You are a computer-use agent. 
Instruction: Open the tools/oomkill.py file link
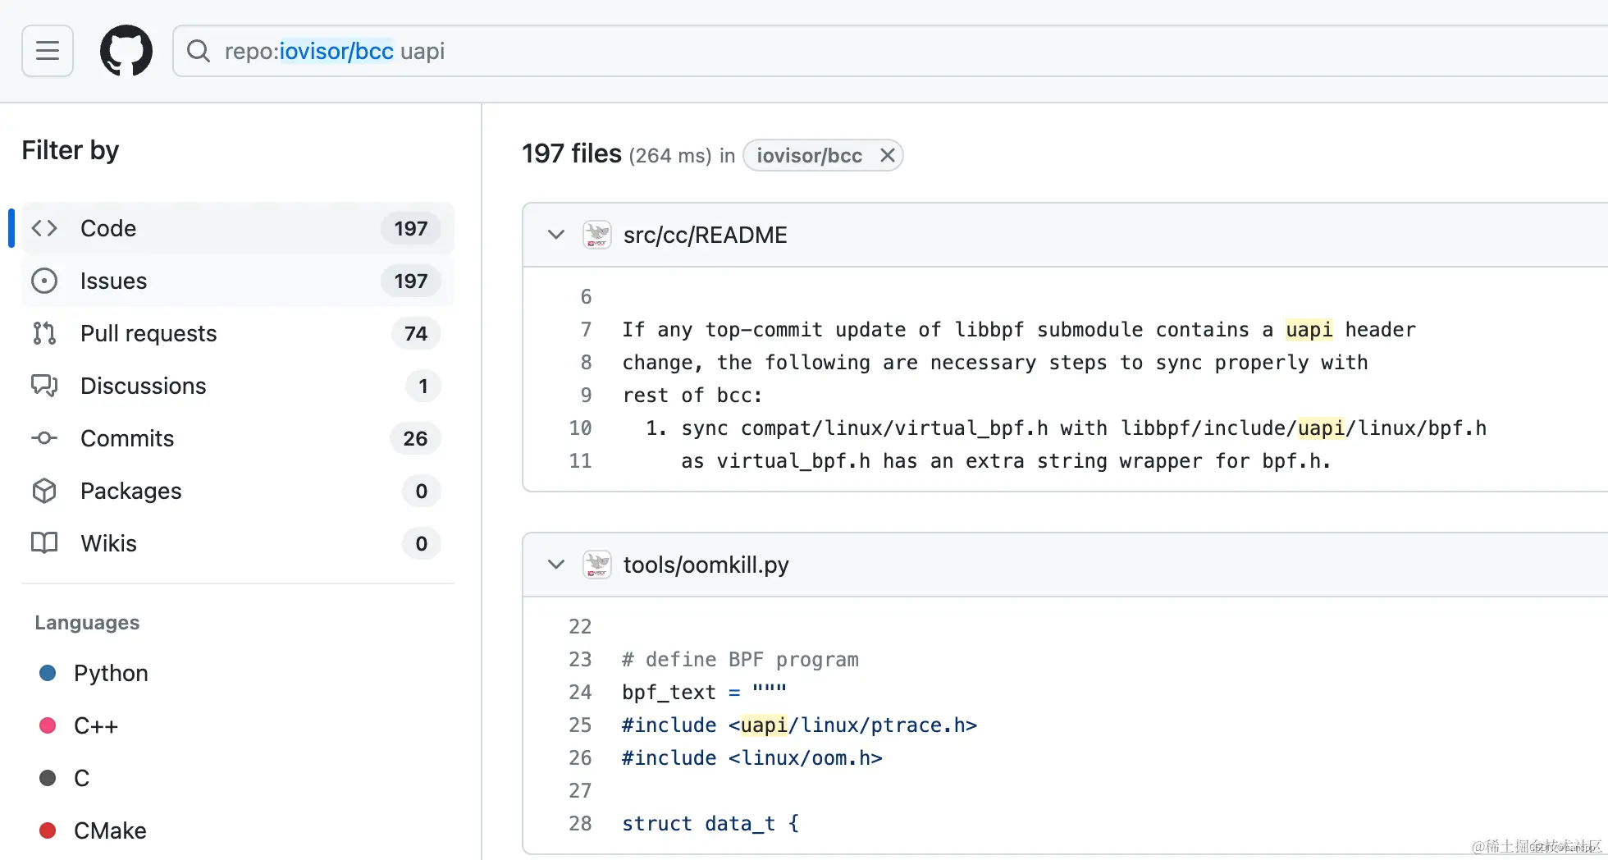[x=706, y=565]
